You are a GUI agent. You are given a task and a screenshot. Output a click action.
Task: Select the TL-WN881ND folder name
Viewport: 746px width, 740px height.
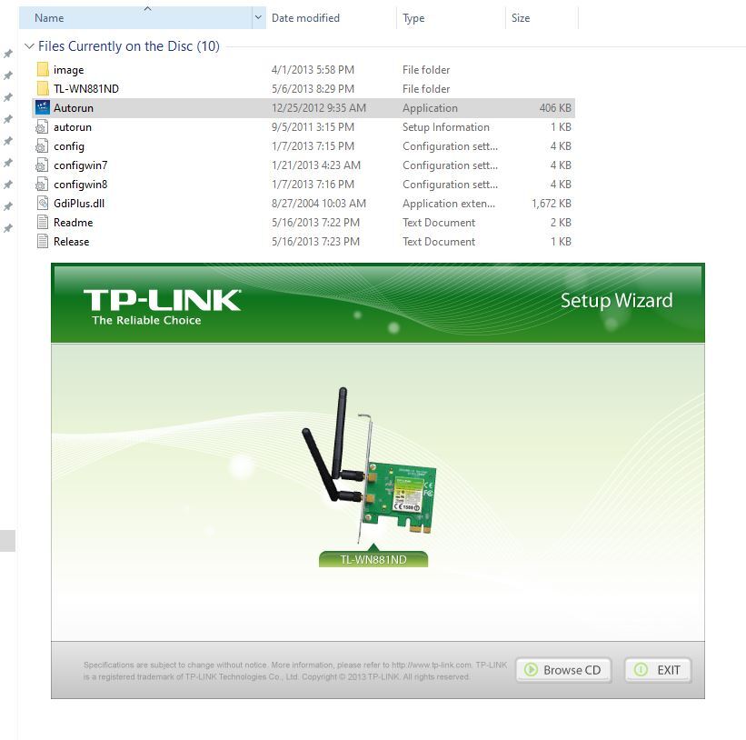coord(86,89)
